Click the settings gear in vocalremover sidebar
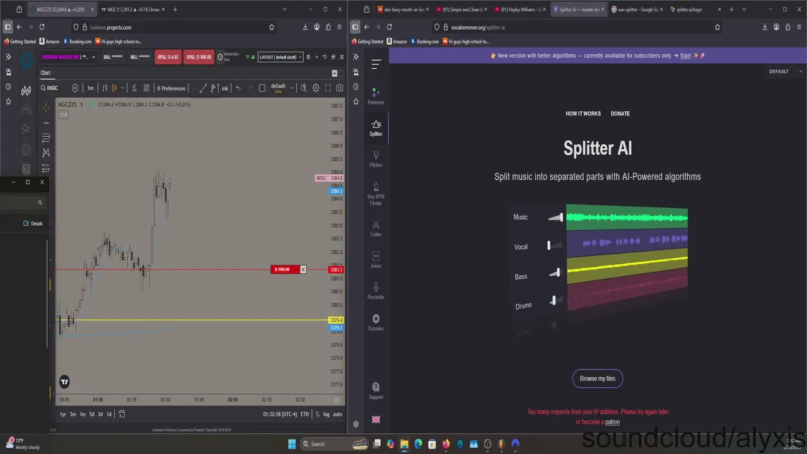 pyautogui.click(x=356, y=424)
